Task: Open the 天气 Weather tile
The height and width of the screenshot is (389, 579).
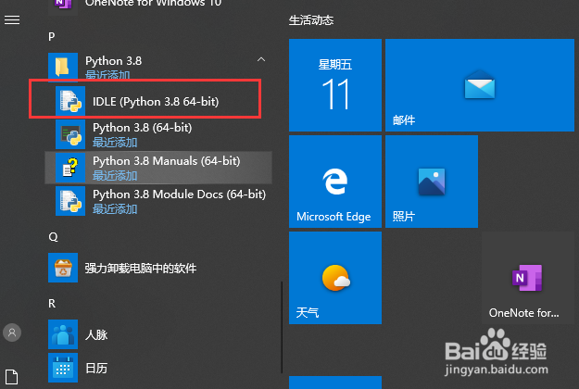Action: tap(335, 278)
